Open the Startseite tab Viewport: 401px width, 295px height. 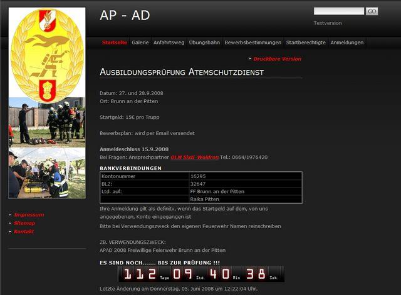115,42
